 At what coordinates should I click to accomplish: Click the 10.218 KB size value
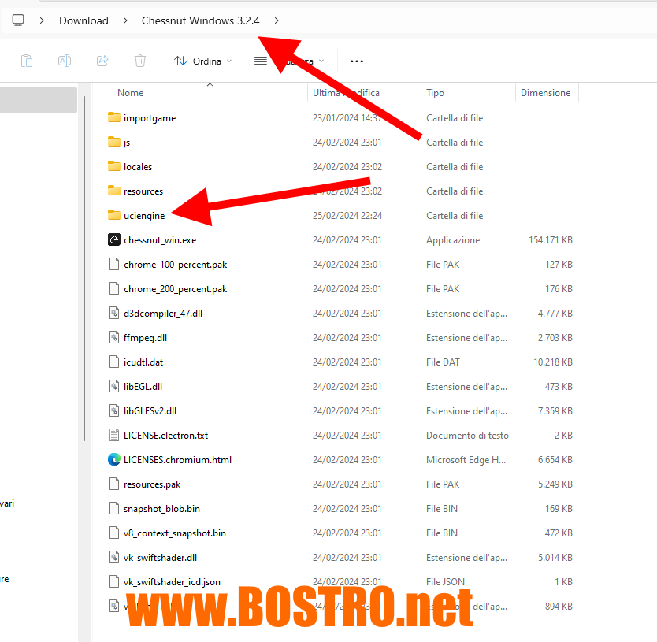553,362
